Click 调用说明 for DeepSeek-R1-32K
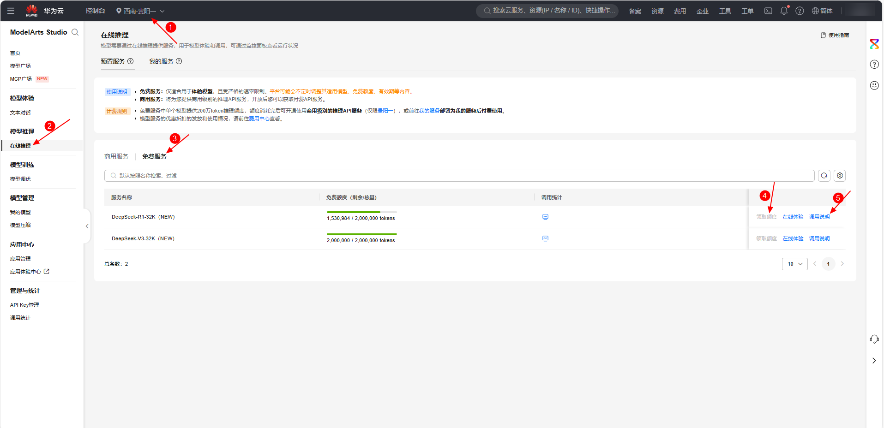 (819, 217)
